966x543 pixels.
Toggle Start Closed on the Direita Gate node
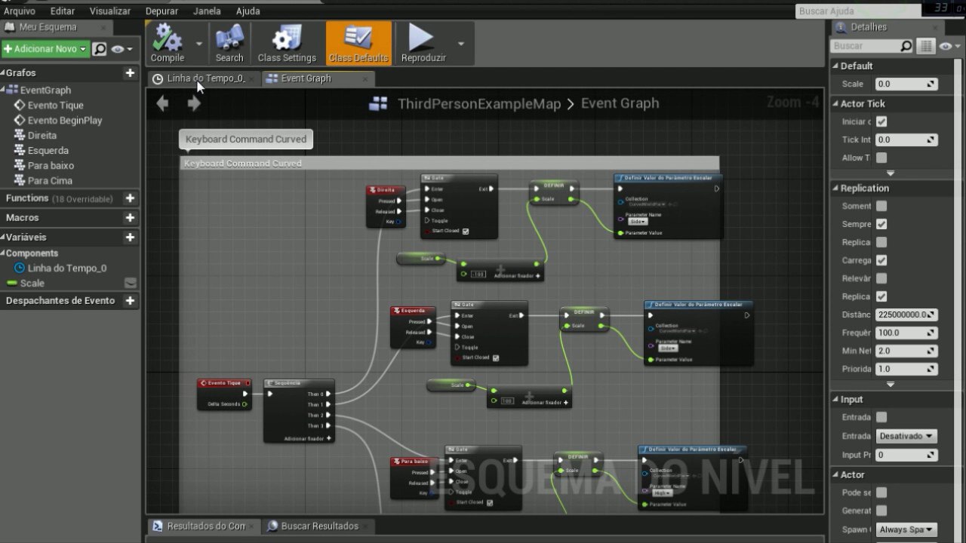click(x=466, y=232)
